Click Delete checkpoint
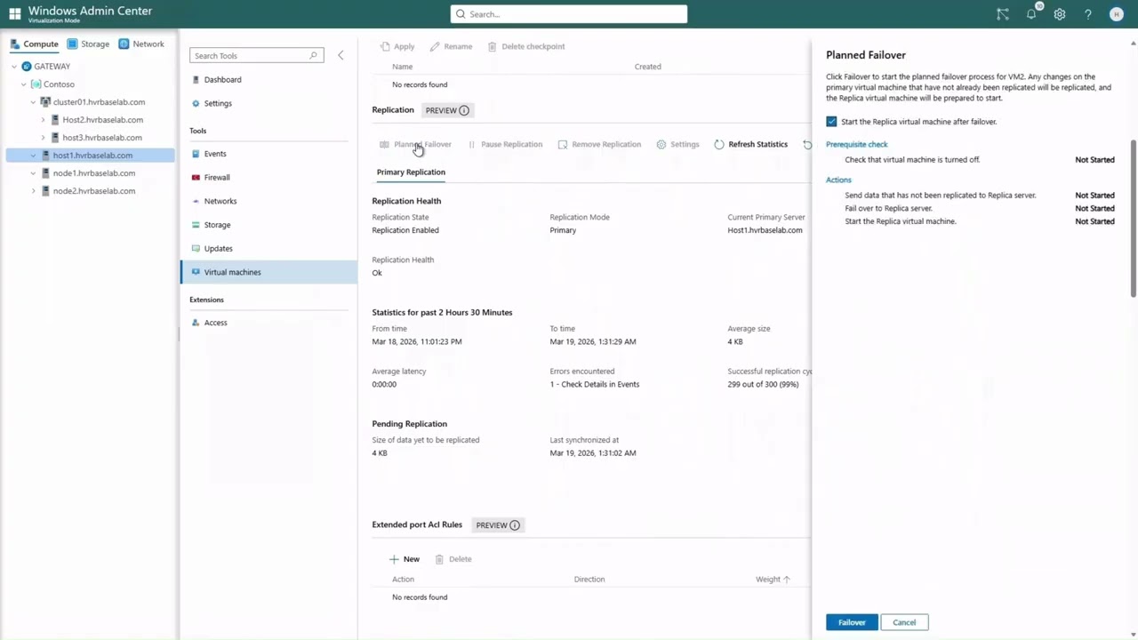Image resolution: width=1138 pixels, height=640 pixels. [x=525, y=46]
